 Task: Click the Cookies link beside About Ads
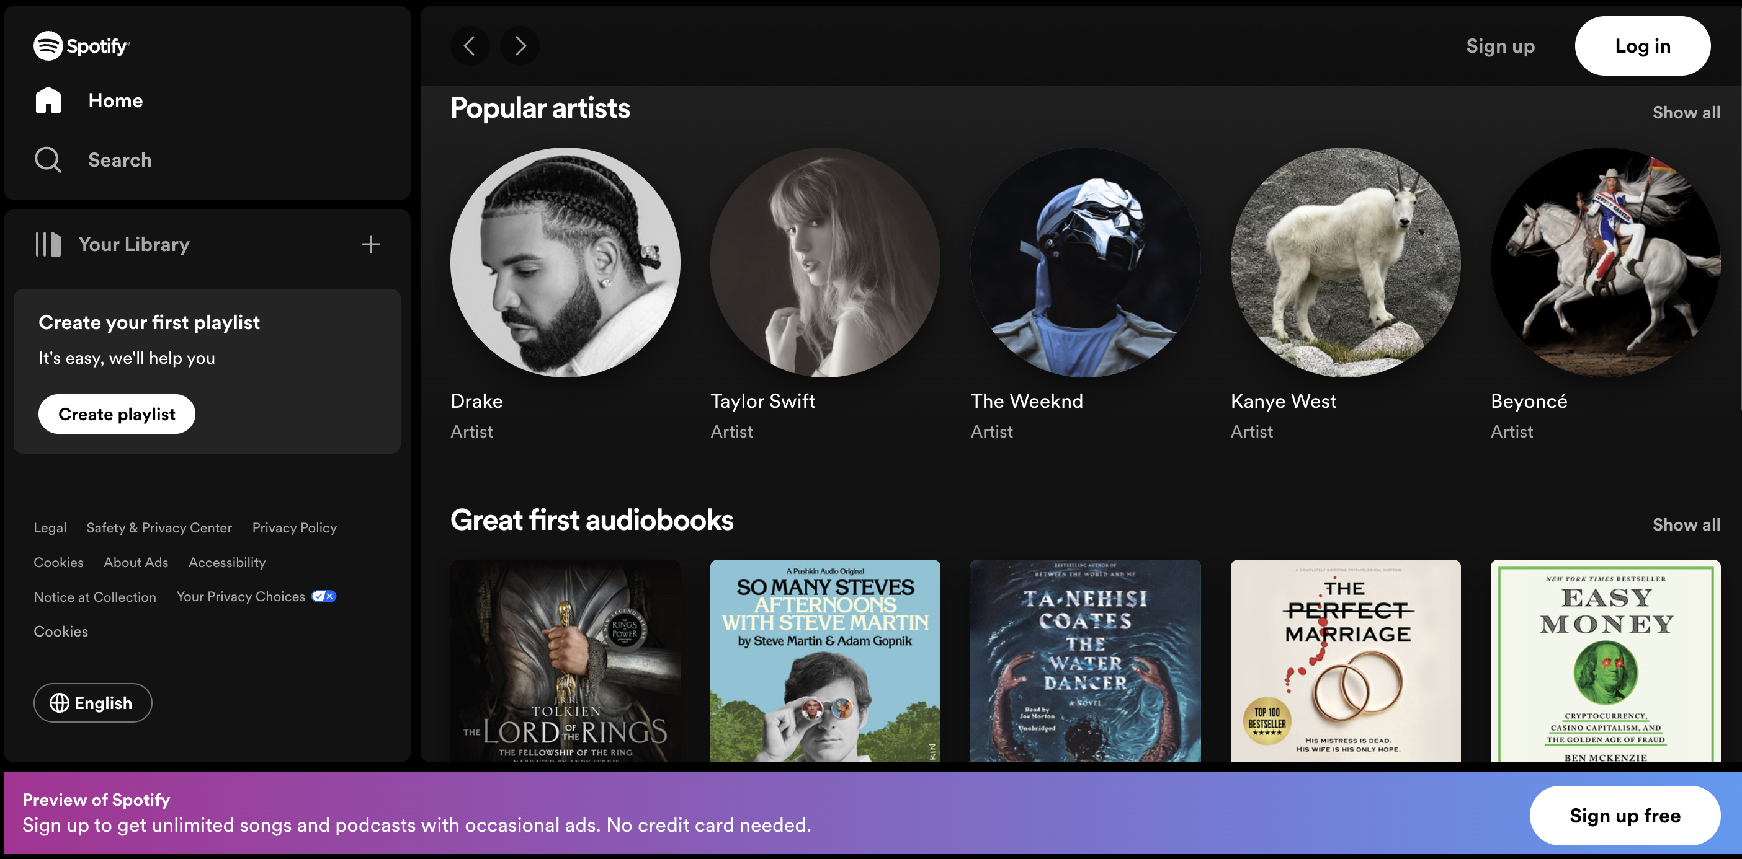click(x=59, y=562)
